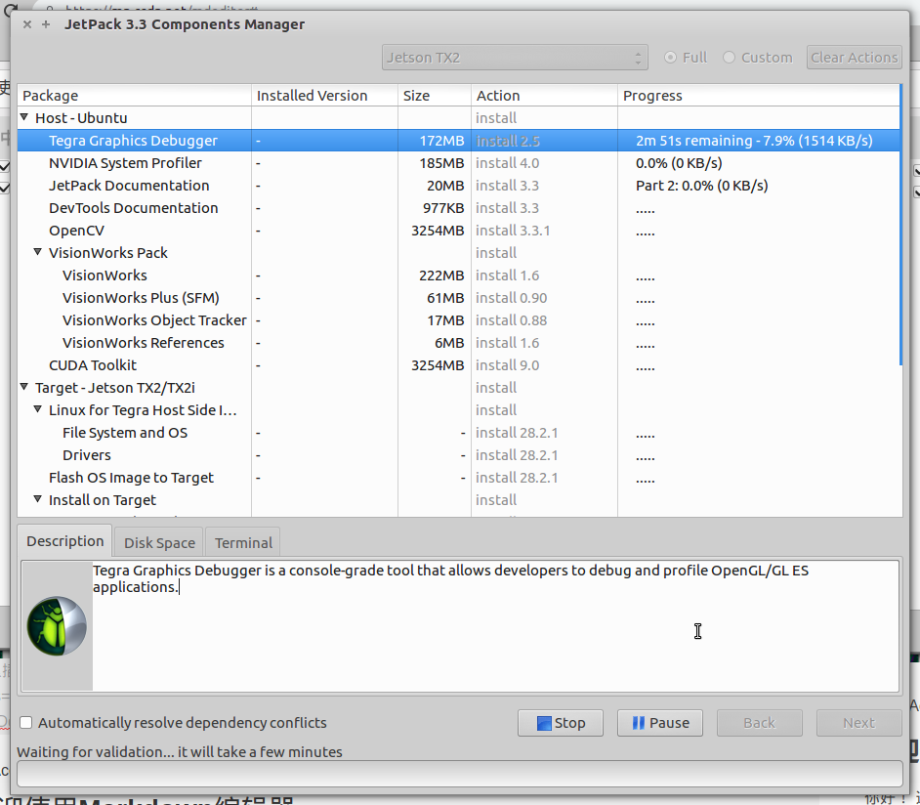Click the overall progress bar at bottom
920x805 pixels.
459,774
